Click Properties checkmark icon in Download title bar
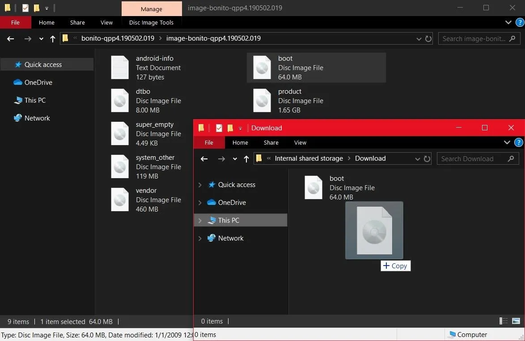Image resolution: width=525 pixels, height=341 pixels. click(219, 128)
